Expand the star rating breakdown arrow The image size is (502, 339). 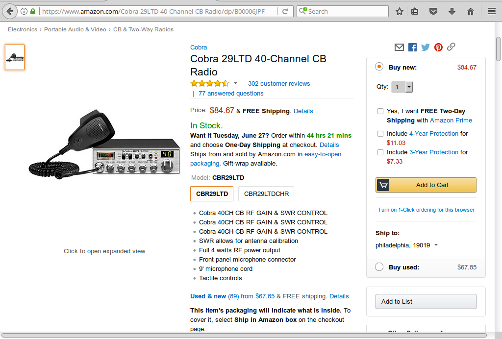coord(235,83)
